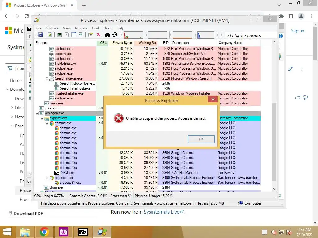Viewport: 318px width, 238px height.
Task: Expand the File section in webpage sidebar
Action: coord(12,108)
